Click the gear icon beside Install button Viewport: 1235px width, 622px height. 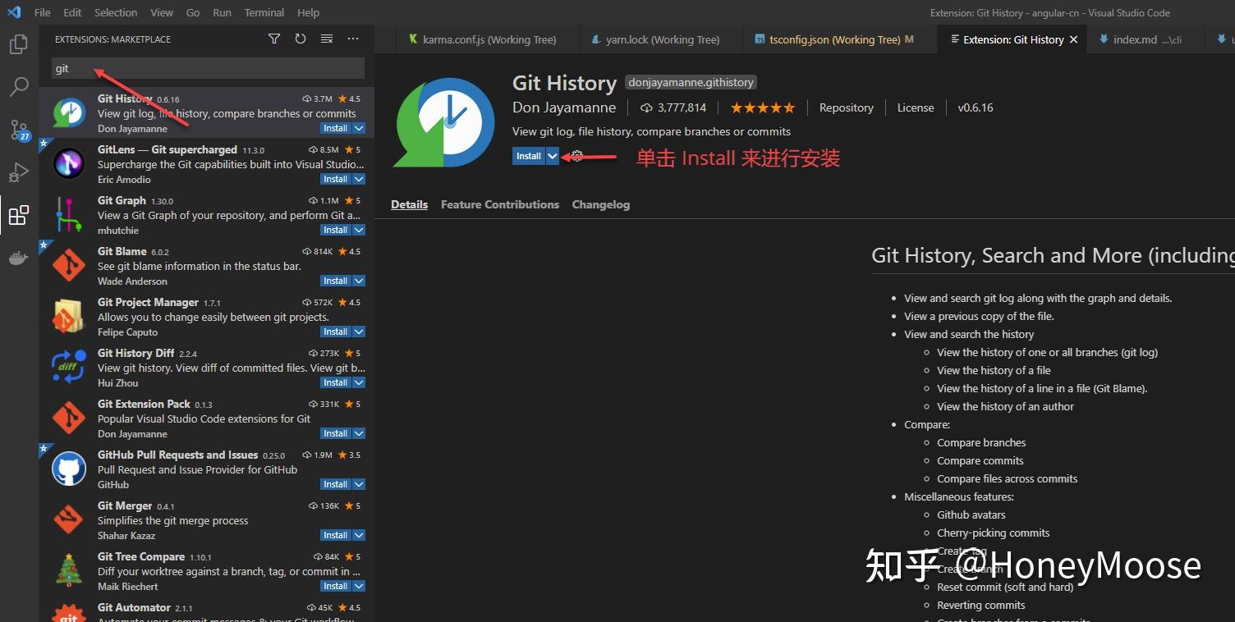[576, 155]
